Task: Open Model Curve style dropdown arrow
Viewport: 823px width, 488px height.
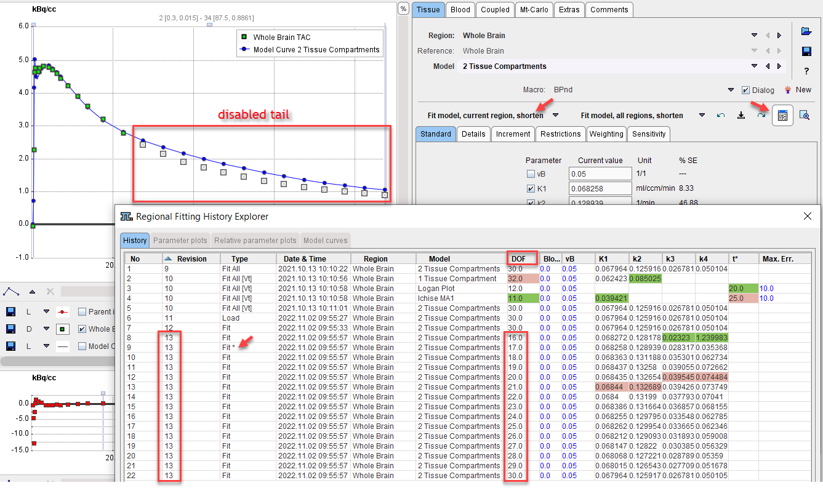Action: click(46, 346)
